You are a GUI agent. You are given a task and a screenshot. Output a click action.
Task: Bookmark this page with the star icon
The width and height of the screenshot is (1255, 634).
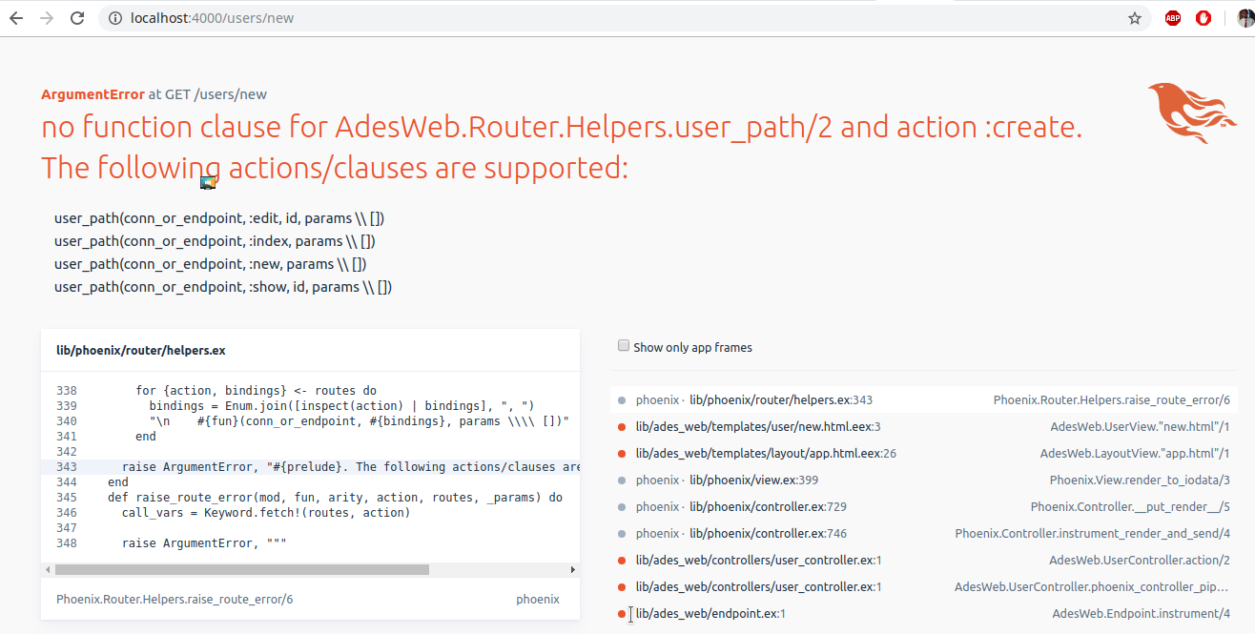pyautogui.click(x=1134, y=18)
